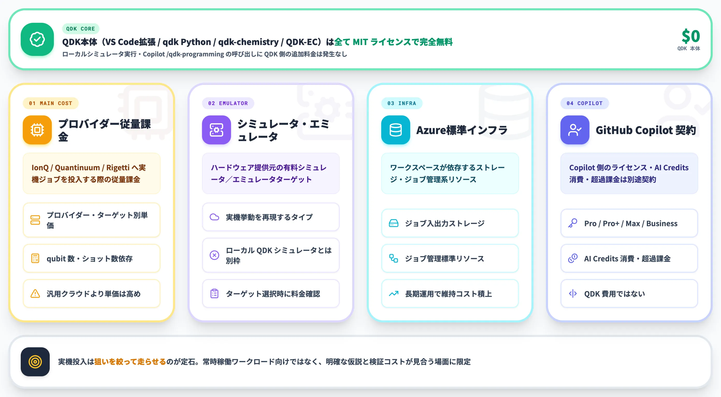Click the teal database cylinder icon
Viewport: 721px width, 397px height.
tap(395, 130)
